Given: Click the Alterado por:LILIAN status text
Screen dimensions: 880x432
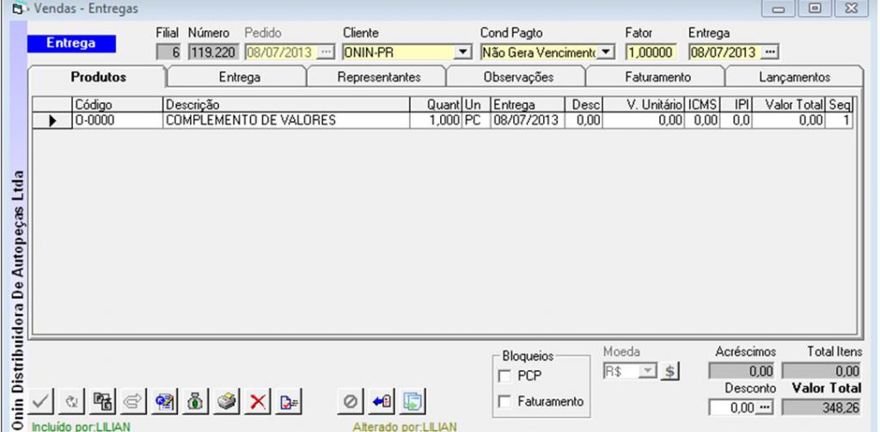Looking at the screenshot, I should [404, 426].
